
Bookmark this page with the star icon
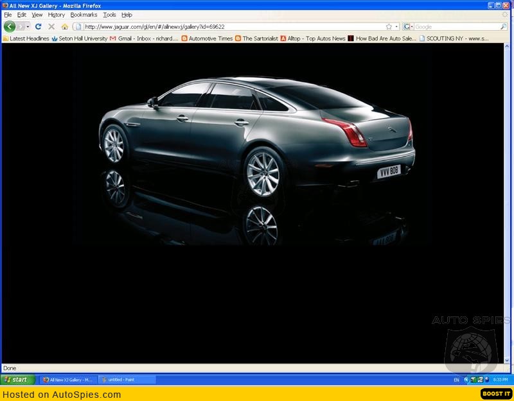point(389,26)
